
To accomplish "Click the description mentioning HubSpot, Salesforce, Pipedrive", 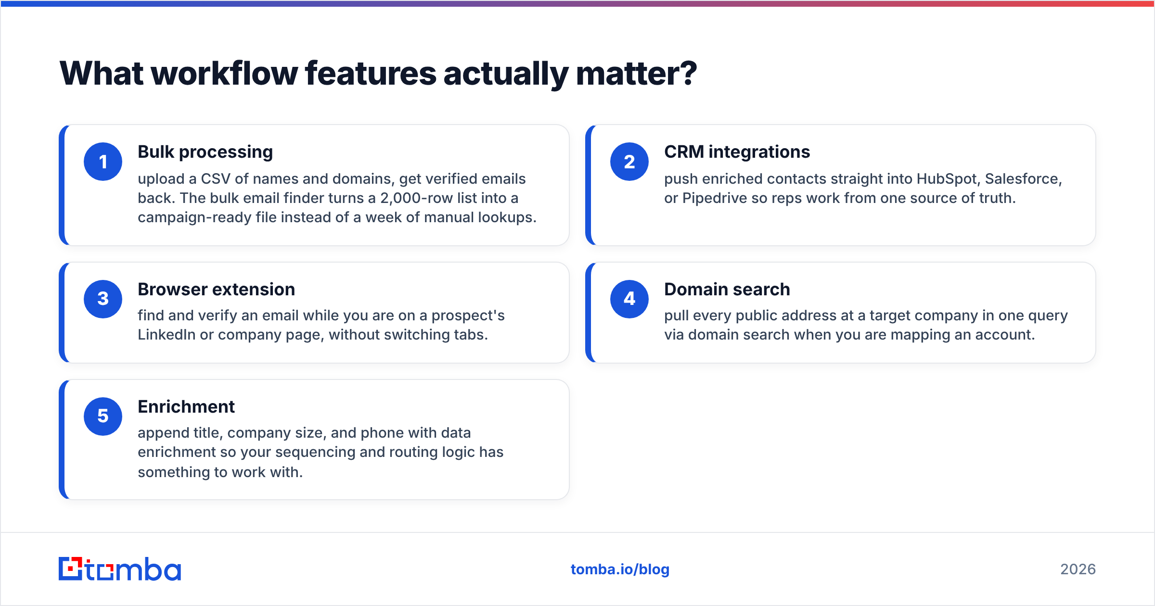I will (863, 188).
